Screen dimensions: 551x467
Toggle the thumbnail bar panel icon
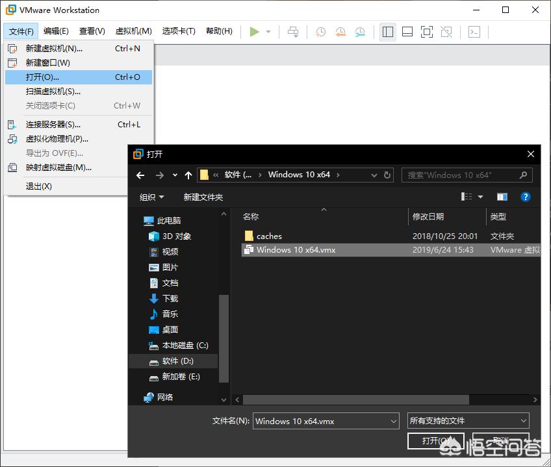[x=407, y=32]
